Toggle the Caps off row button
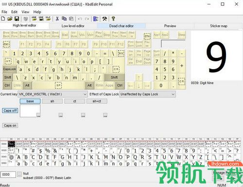This screenshot has height=187, width=243. point(10,111)
